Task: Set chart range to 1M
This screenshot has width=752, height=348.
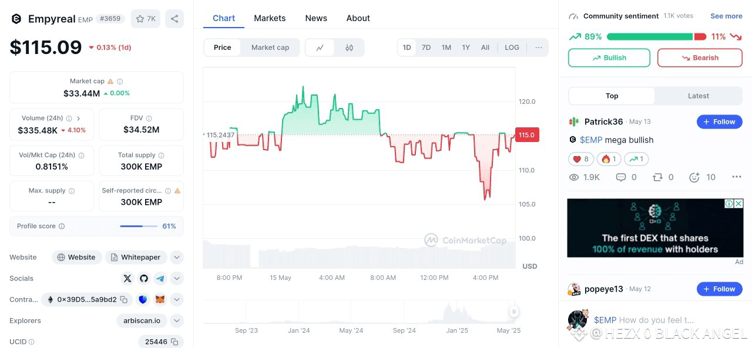Action: click(446, 48)
